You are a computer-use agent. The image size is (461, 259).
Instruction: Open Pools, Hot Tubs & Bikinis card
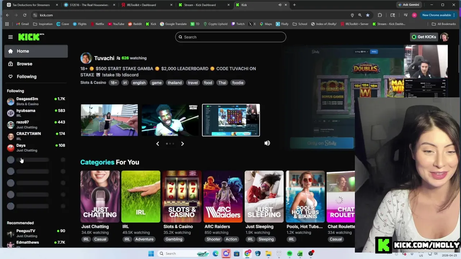[x=305, y=196]
